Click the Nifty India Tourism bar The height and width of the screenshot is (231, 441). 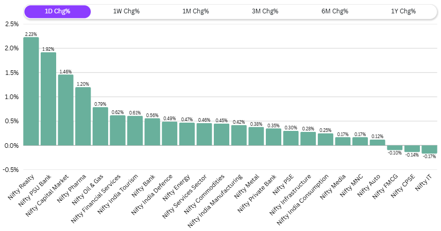pos(135,131)
